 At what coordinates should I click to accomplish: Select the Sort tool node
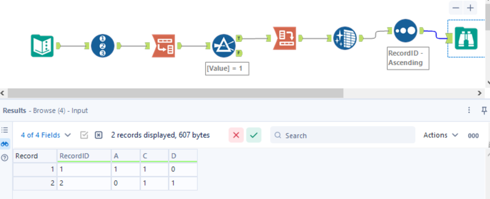pos(405,30)
